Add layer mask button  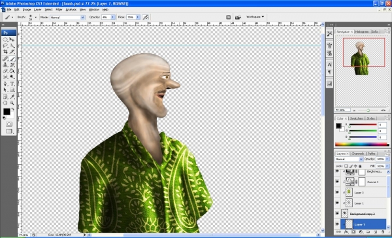click(353, 232)
